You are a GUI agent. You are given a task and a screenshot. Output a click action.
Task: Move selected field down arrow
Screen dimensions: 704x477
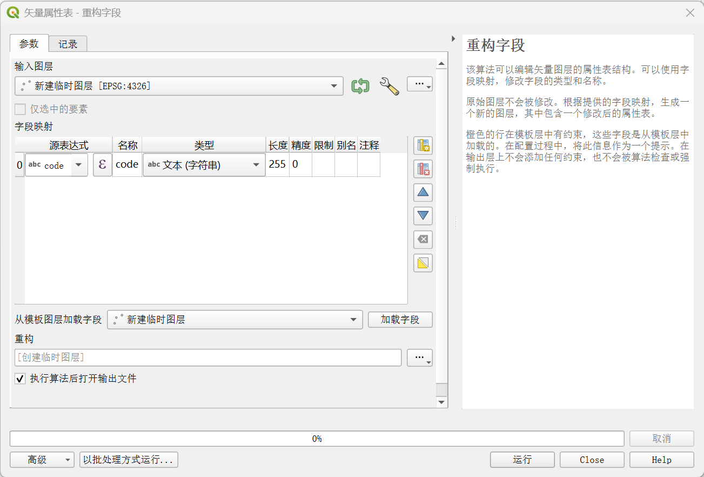click(x=423, y=216)
